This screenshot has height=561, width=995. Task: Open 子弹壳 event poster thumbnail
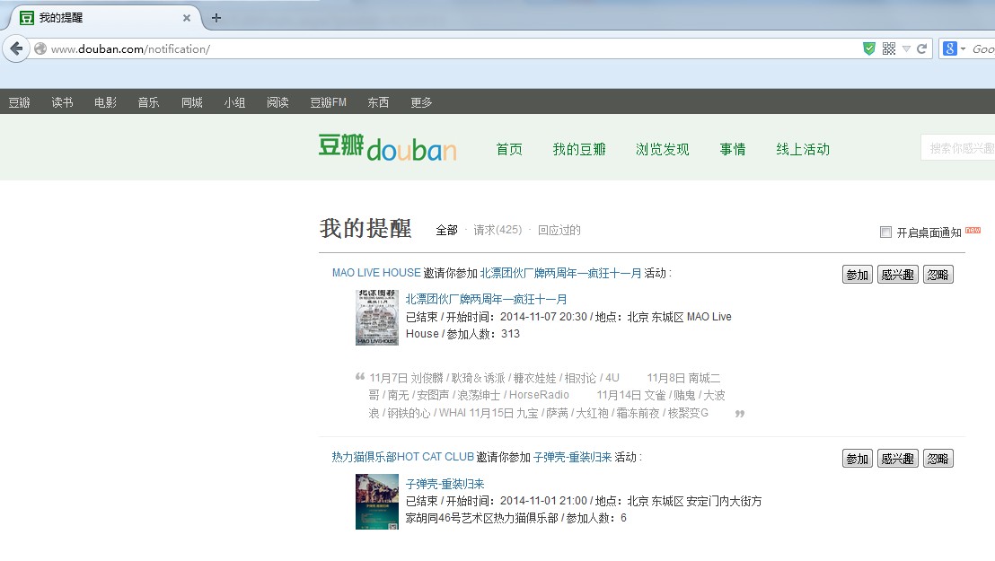pyautogui.click(x=377, y=502)
